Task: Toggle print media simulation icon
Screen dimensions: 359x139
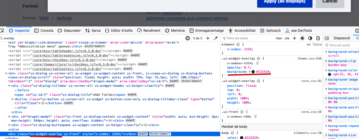Action: click(318, 38)
